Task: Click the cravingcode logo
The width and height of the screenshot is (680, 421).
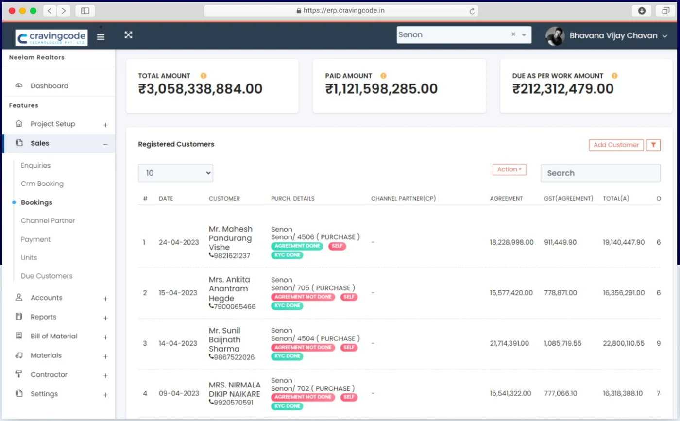Action: (x=51, y=37)
